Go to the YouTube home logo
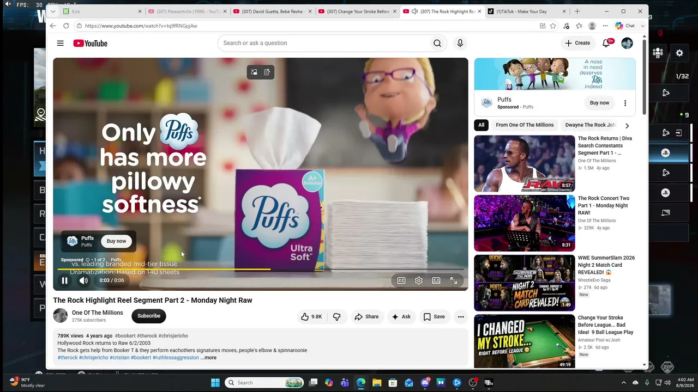This screenshot has height=392, width=698. click(91, 43)
